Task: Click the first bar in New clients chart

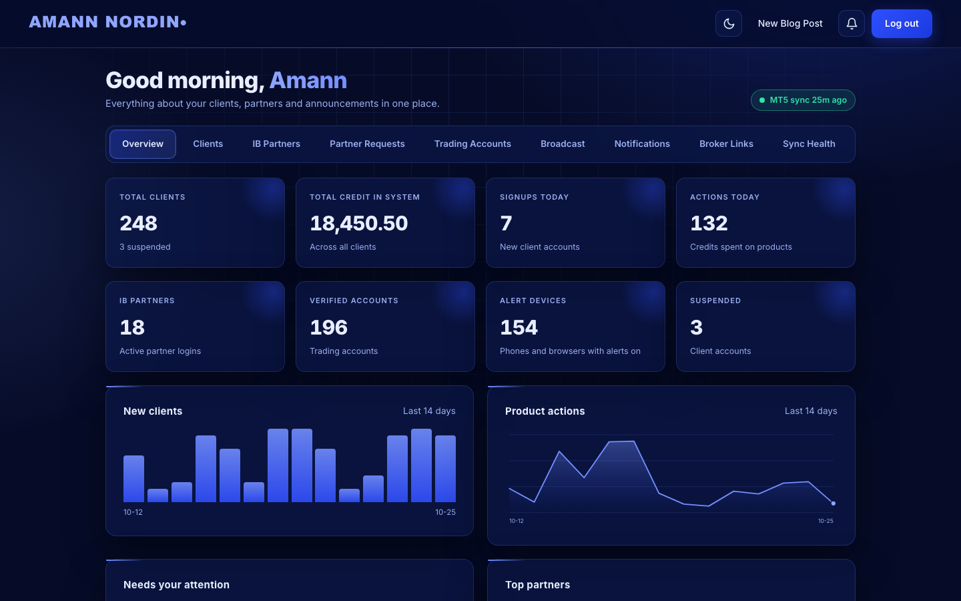Action: tap(133, 479)
